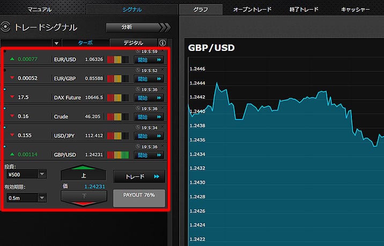Select the USD/JPY asset name
The height and width of the screenshot is (246, 384).
tap(64, 136)
